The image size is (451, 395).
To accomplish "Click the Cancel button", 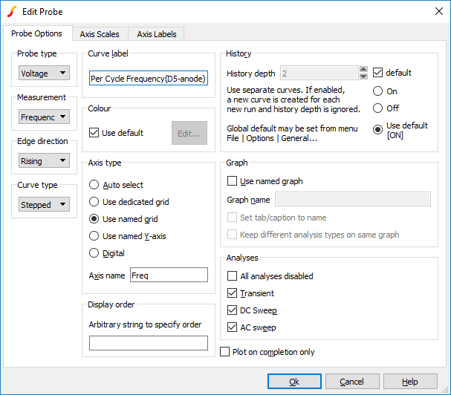I will (352, 382).
